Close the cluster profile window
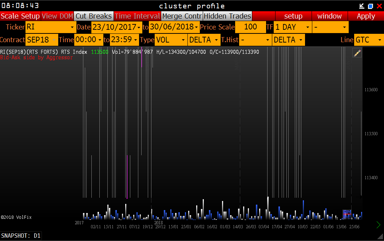The height and width of the screenshot is (241, 384). (379, 6)
